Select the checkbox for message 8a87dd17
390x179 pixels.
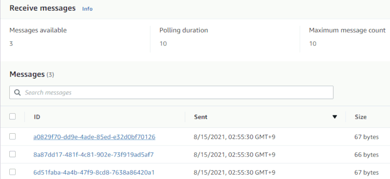tap(13, 154)
